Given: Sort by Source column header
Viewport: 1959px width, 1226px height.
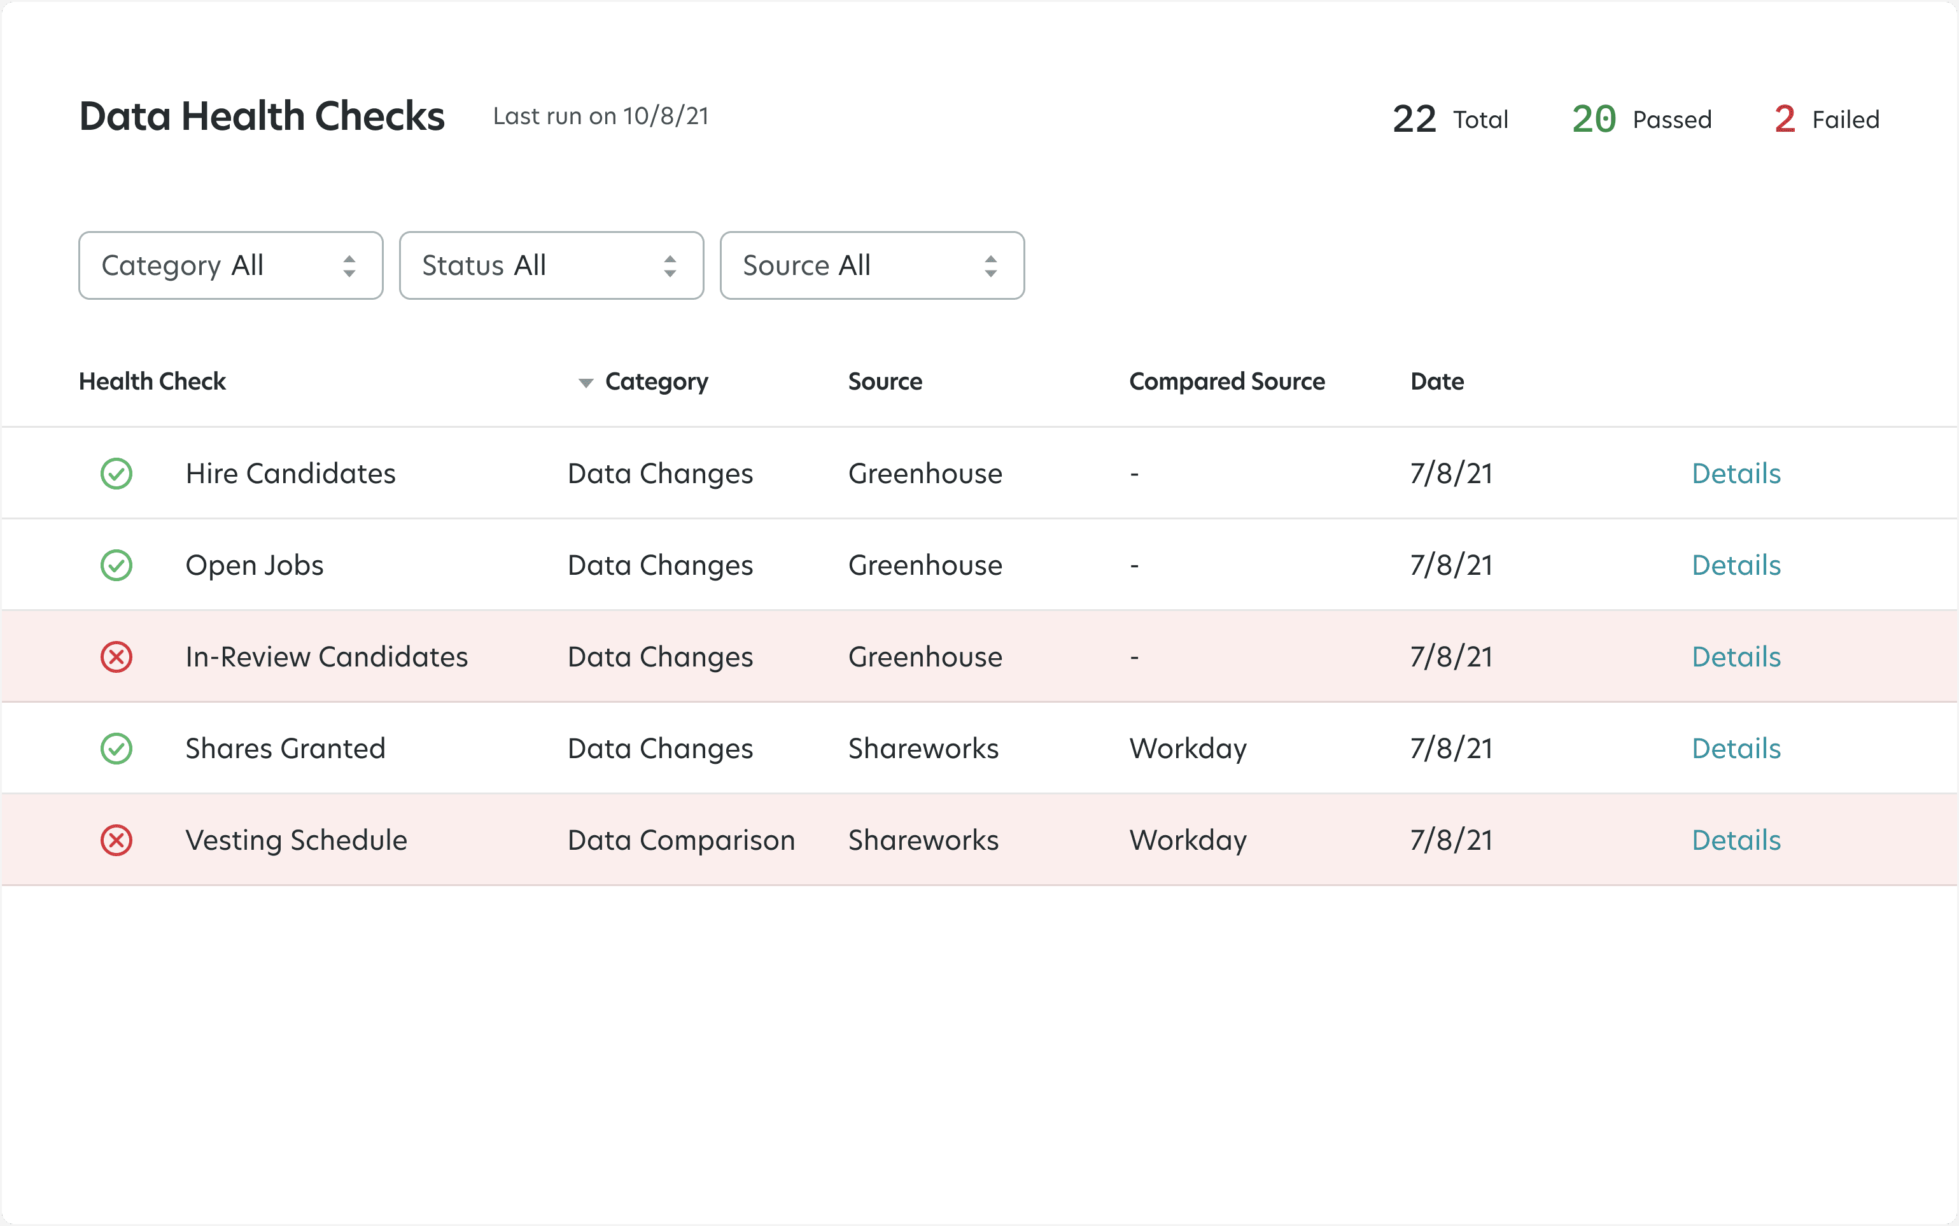Looking at the screenshot, I should pos(884,381).
